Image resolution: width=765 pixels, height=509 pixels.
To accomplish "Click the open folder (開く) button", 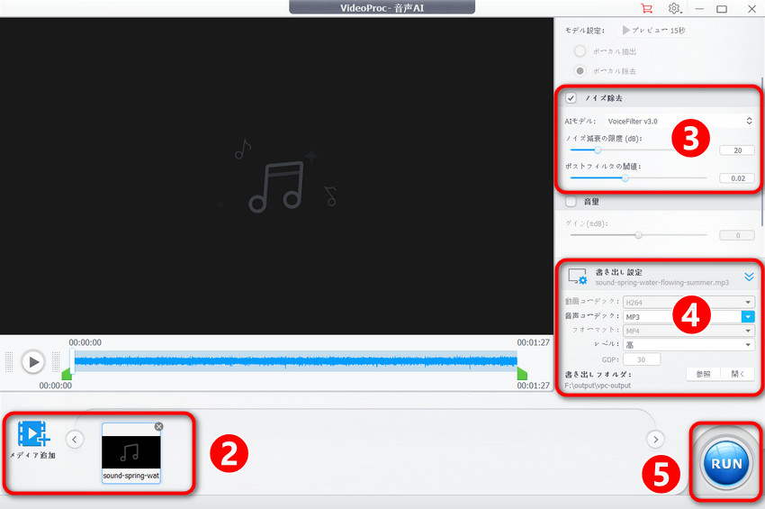I will 738,374.
